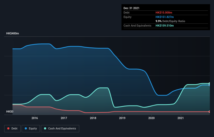Click the 2017 x-axis label
The height and width of the screenshot is (137, 214).
coord(64,118)
